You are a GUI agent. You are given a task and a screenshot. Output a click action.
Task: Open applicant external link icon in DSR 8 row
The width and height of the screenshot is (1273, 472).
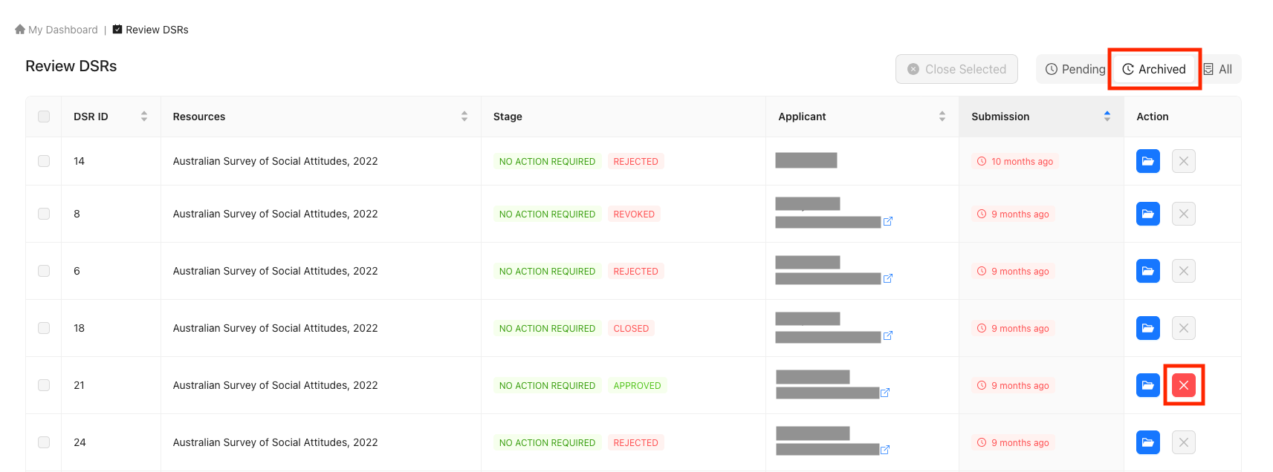[x=888, y=221]
